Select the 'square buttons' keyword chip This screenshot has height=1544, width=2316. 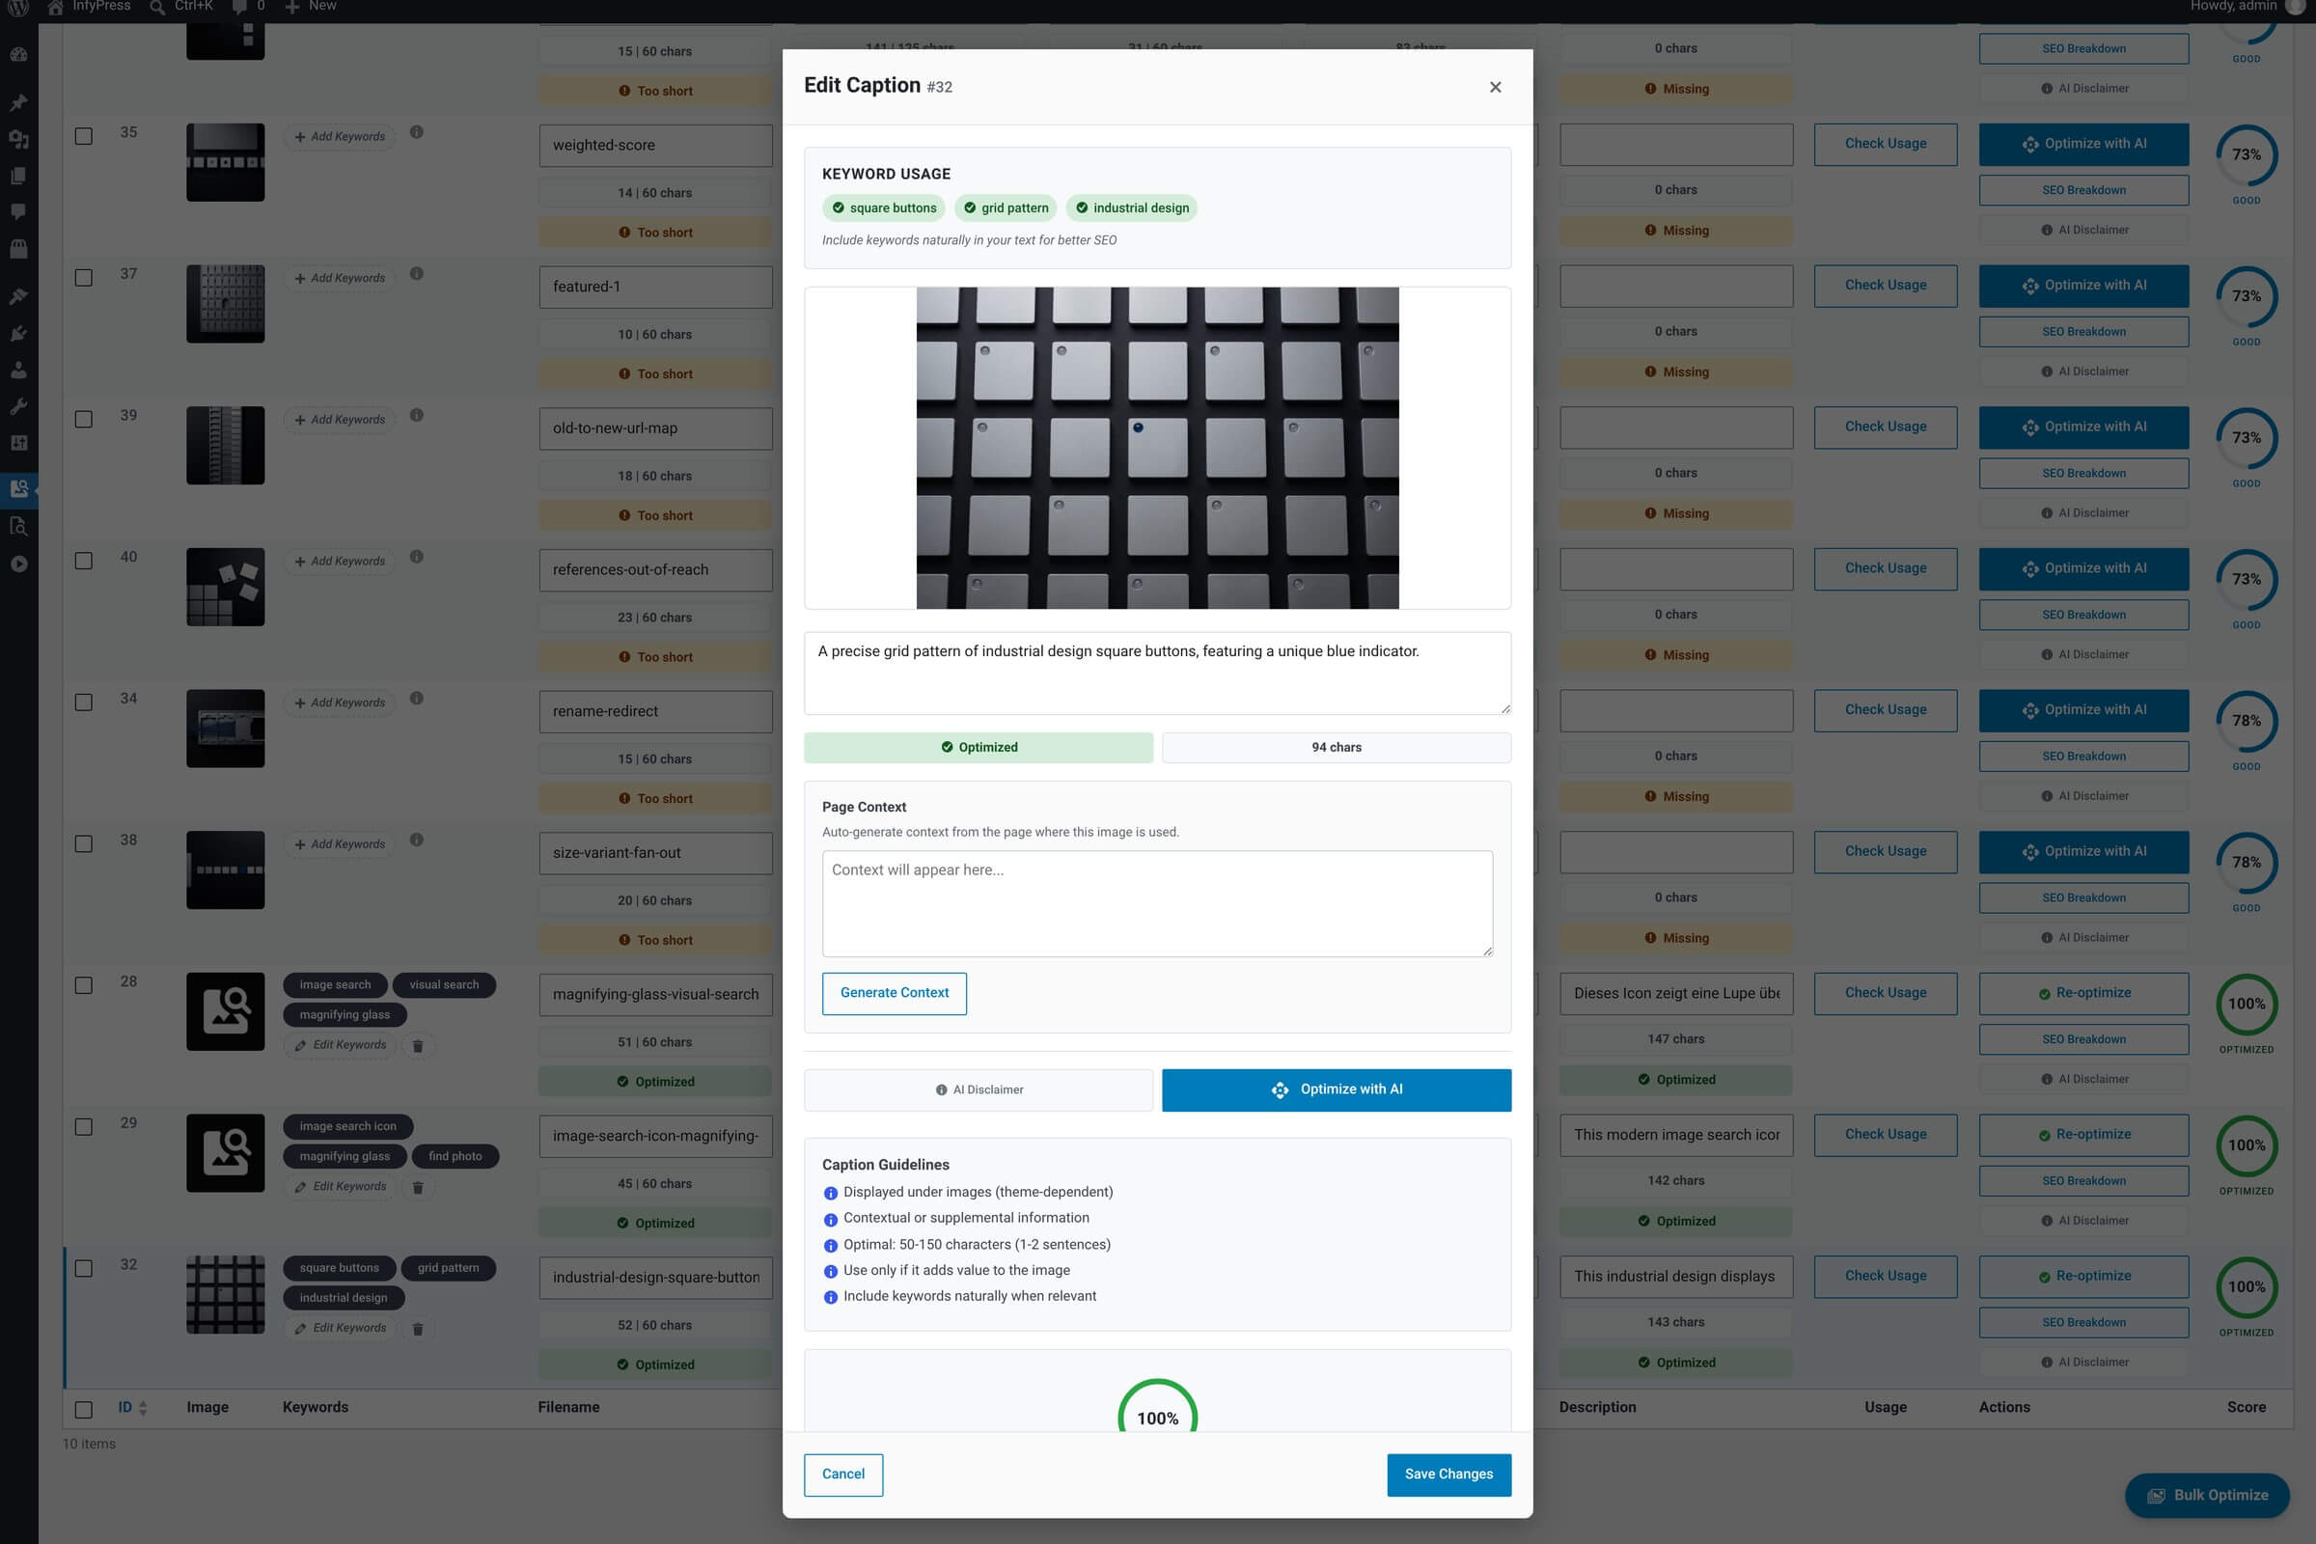point(883,207)
